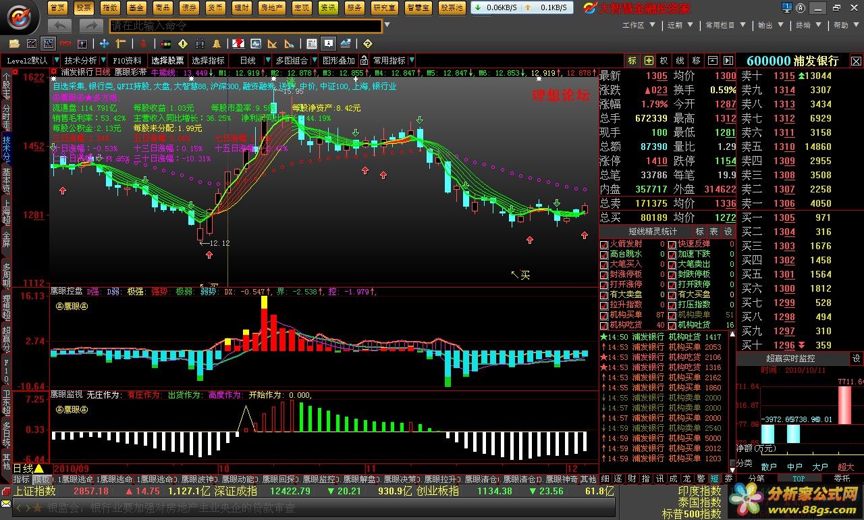Click the 选择股票 button
Viewport: 864px width, 520px height.
167,60
